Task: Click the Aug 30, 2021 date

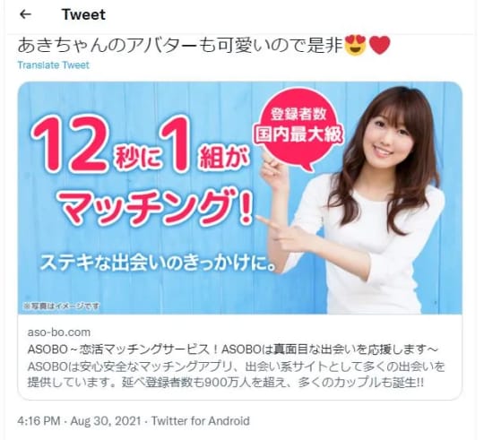Action: click(106, 421)
